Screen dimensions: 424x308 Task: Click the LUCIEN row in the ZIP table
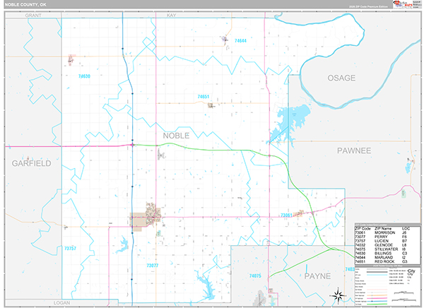(387, 241)
